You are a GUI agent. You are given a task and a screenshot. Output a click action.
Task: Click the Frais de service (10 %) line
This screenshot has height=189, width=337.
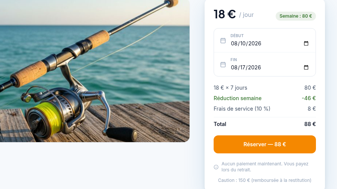264,109
